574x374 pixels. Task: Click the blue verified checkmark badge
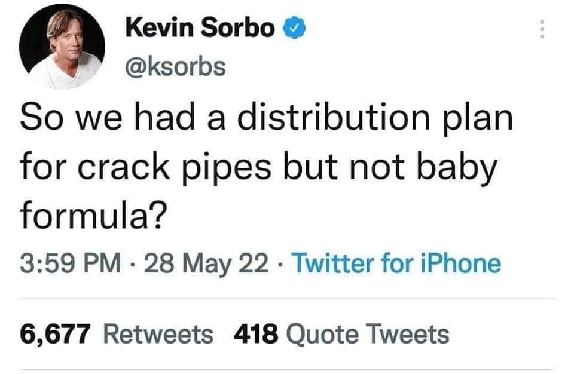coord(293,27)
